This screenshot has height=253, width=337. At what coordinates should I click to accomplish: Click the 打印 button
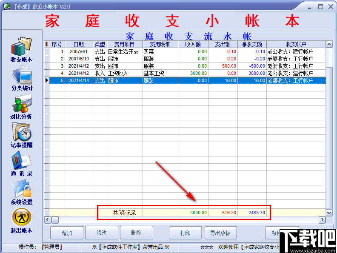tap(186, 233)
